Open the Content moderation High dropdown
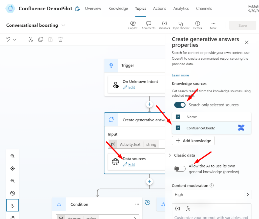Viewport: 259px width, 219px height. point(211,195)
